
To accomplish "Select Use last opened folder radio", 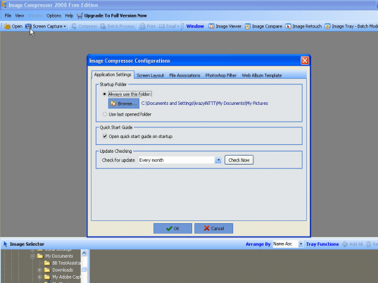I will pos(105,114).
